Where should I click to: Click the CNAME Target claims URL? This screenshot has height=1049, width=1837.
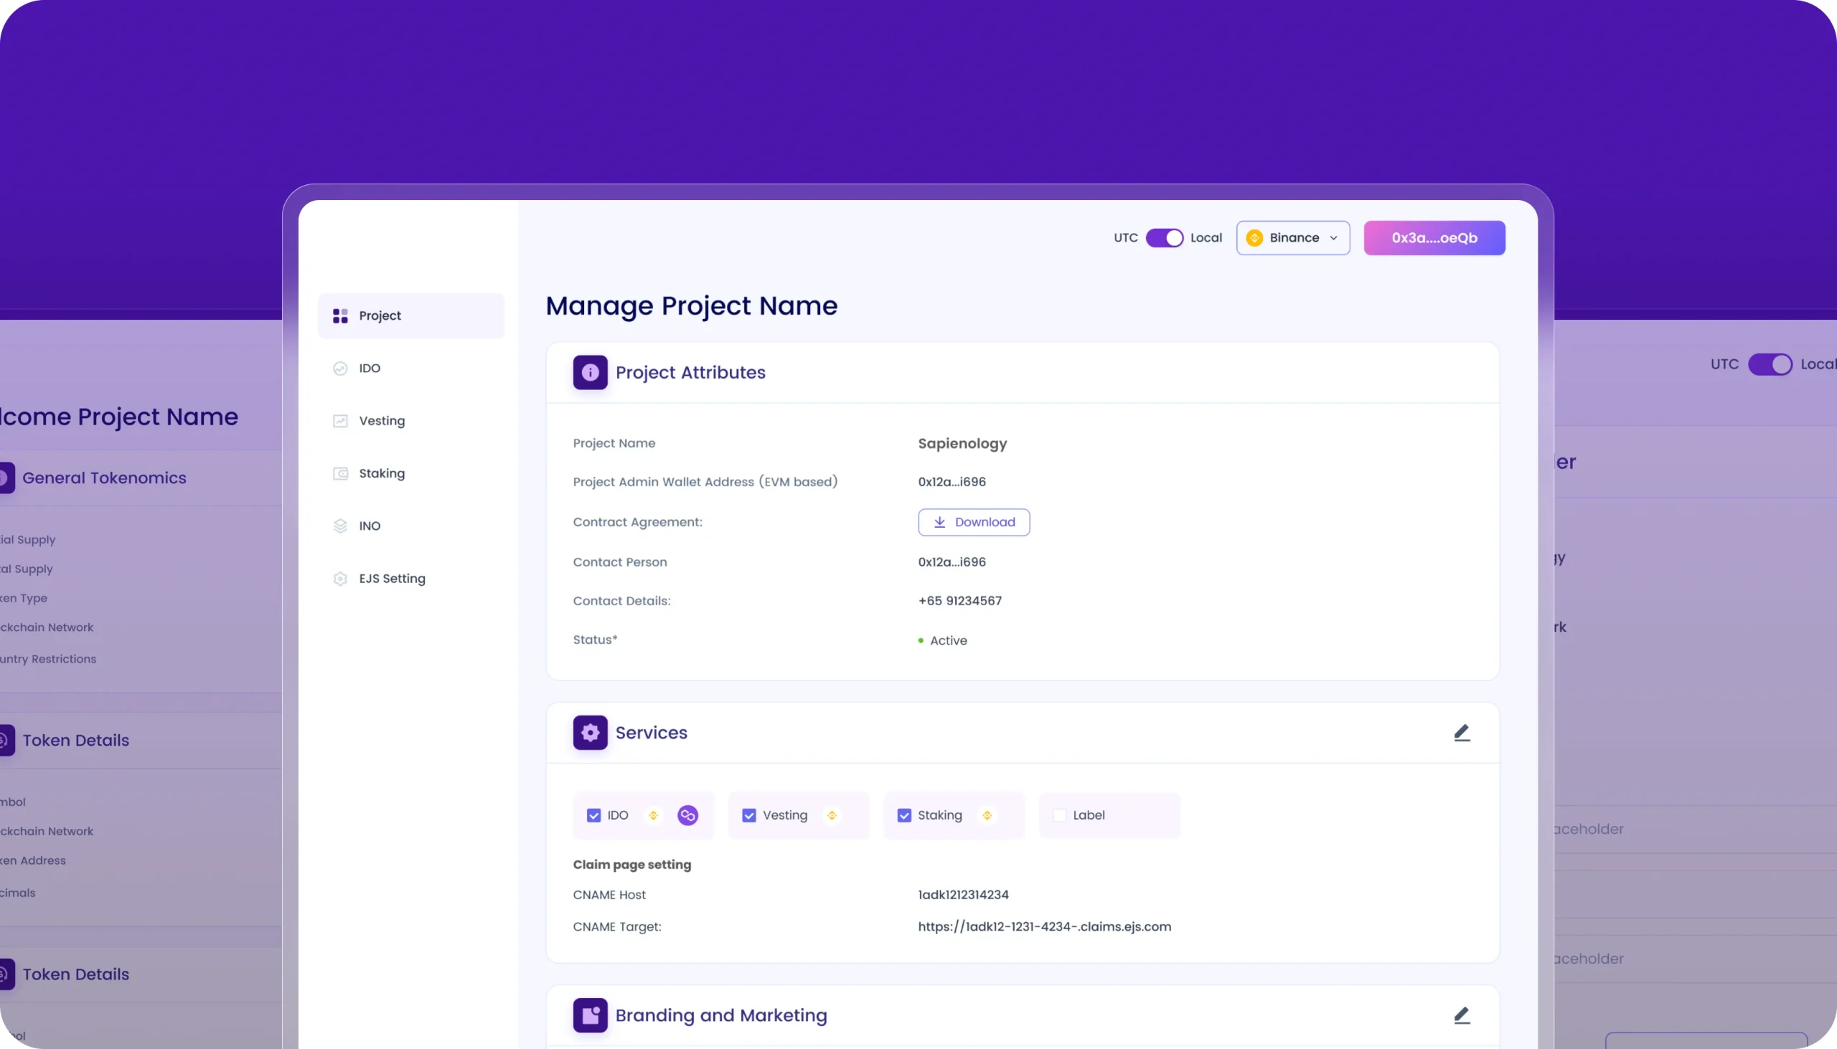pos(1043,926)
